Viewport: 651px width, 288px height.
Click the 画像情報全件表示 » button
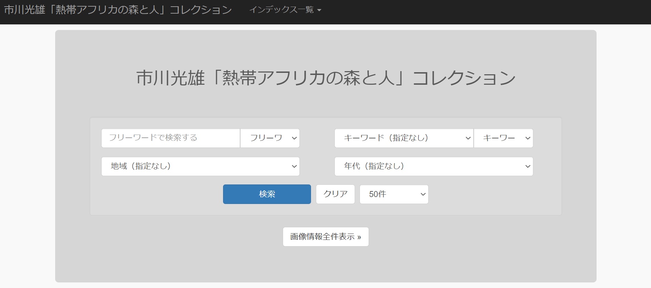(326, 237)
